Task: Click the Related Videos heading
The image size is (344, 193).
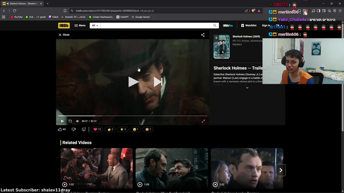Action: [77, 143]
